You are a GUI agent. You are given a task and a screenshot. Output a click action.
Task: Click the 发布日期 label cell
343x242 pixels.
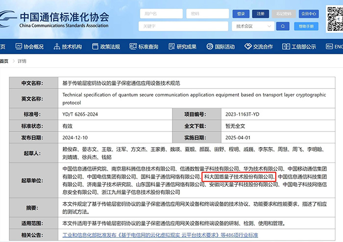pos(34,137)
